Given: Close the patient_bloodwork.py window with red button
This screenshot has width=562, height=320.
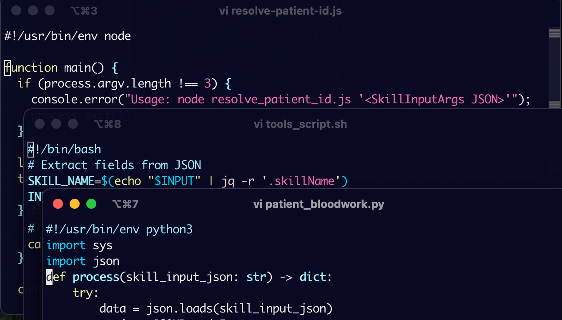Looking at the screenshot, I should (x=58, y=204).
